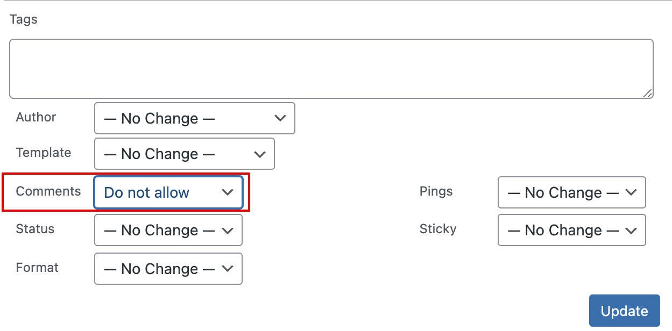Click the Sticky field label

click(x=438, y=229)
